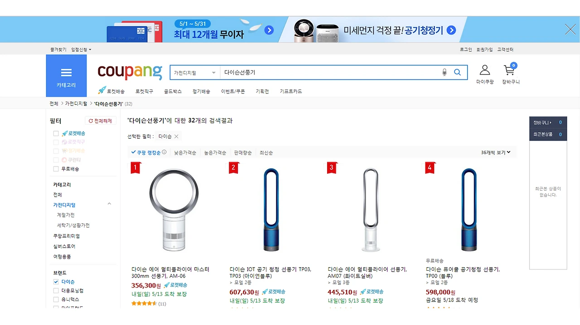
Task: Click the Coupang logo
Action: pyautogui.click(x=130, y=72)
